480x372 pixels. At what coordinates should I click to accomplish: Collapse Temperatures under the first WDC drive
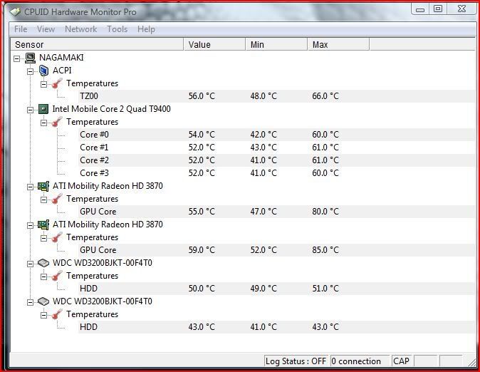pos(43,277)
